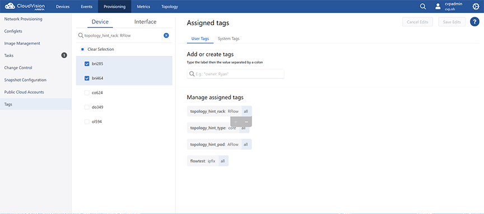Open the global search magnifier icon
Screen dimensions: 484x214
coord(423,7)
